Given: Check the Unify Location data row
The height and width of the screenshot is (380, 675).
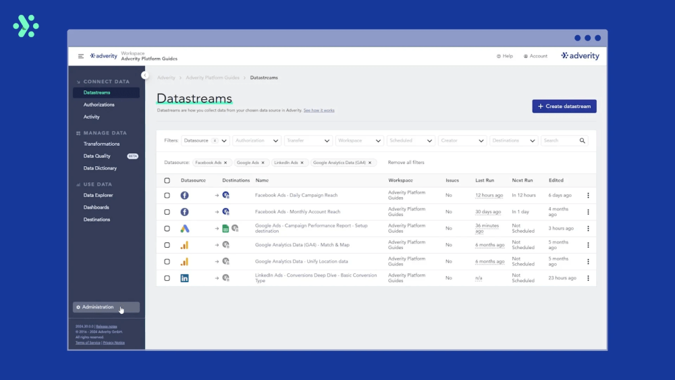Looking at the screenshot, I should point(167,262).
